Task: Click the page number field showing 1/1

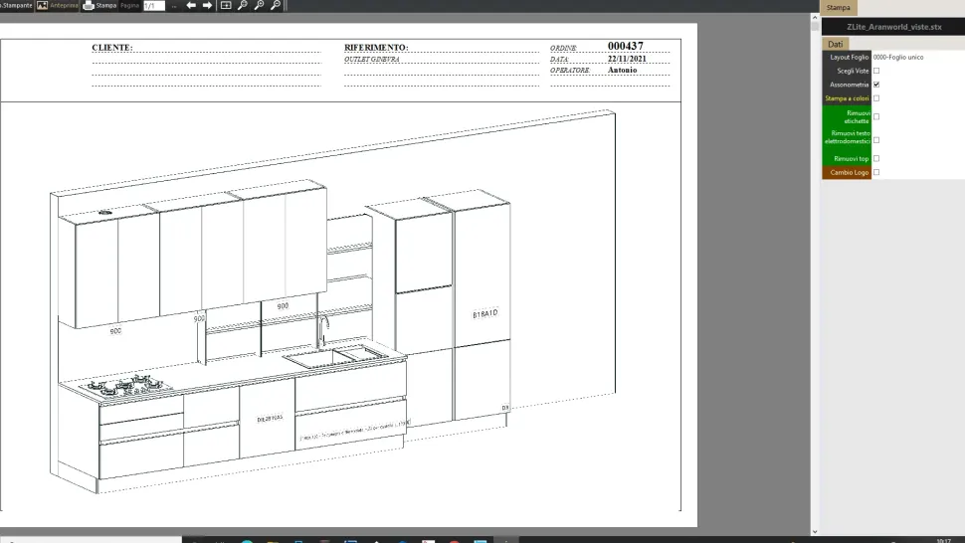Action: pyautogui.click(x=154, y=6)
